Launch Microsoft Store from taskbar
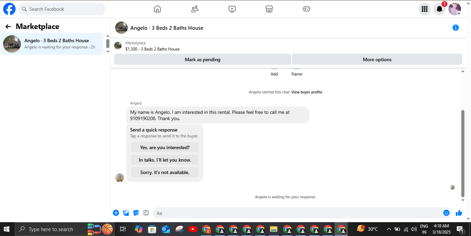The image size is (471, 236). 152,229
